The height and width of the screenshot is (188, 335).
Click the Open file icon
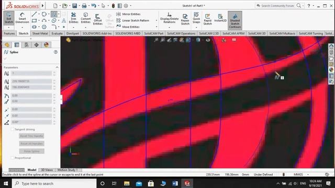tap(65, 6)
